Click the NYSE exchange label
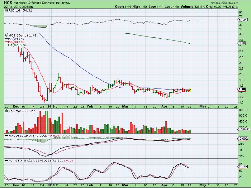251x188 pixels. (66, 3)
